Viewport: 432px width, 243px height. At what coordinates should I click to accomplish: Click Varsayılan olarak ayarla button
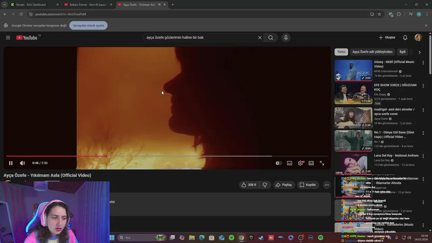click(88, 25)
